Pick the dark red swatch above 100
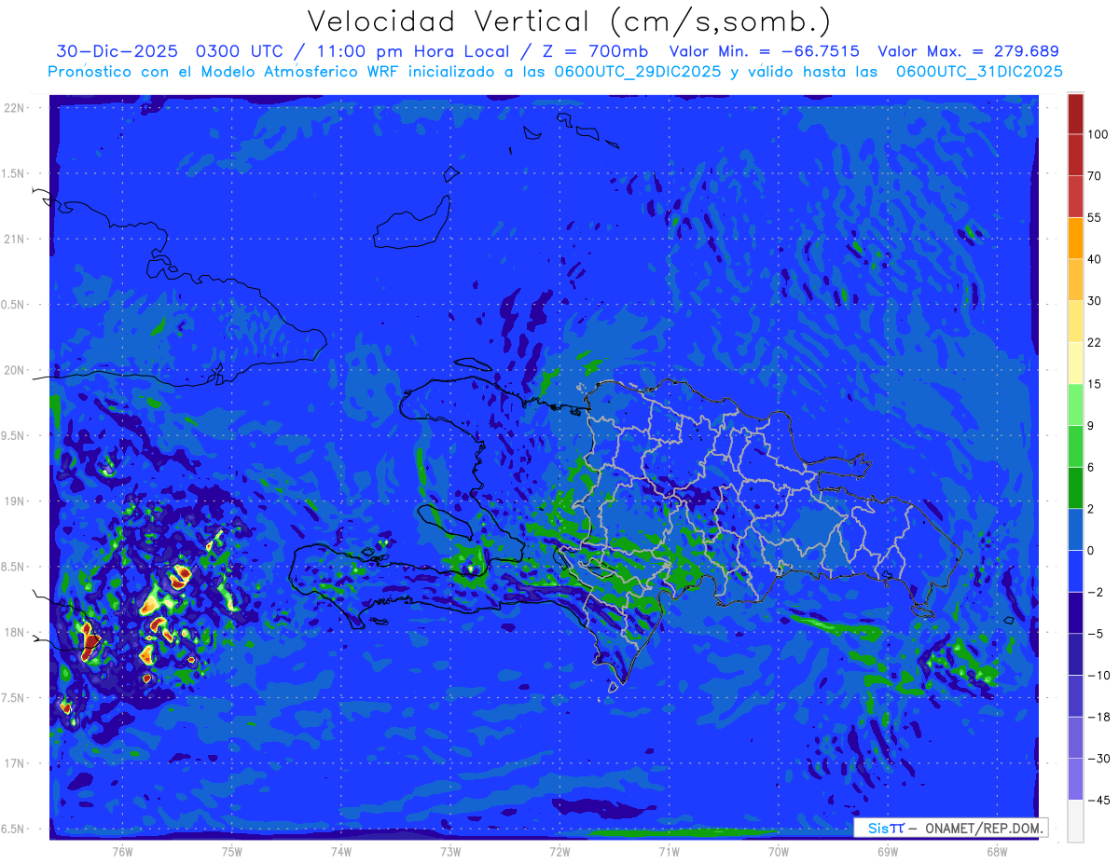 (1075, 114)
